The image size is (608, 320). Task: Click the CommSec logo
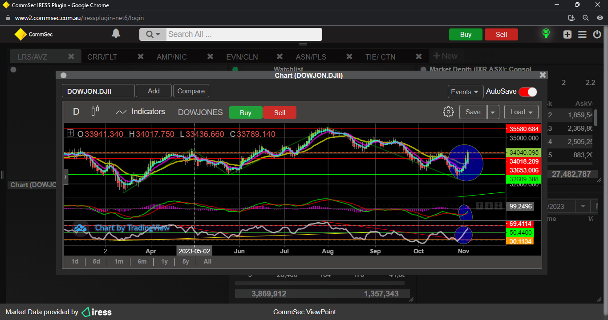point(33,34)
